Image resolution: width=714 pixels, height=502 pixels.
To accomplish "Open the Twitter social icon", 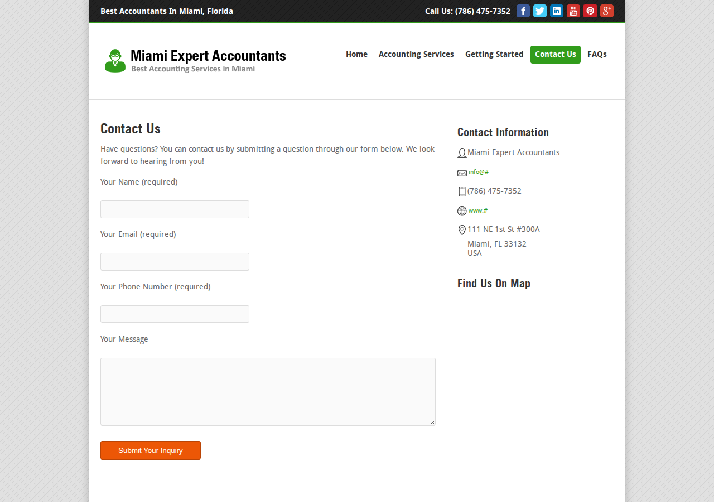I will (x=540, y=11).
